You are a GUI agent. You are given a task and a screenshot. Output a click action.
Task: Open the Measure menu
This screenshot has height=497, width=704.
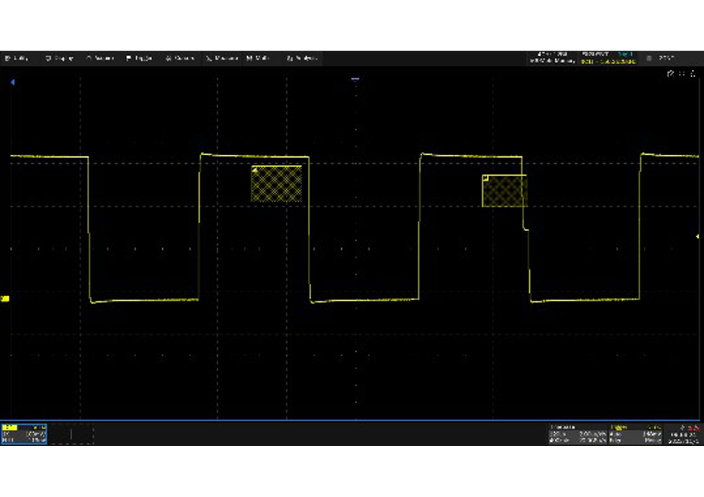click(x=222, y=58)
